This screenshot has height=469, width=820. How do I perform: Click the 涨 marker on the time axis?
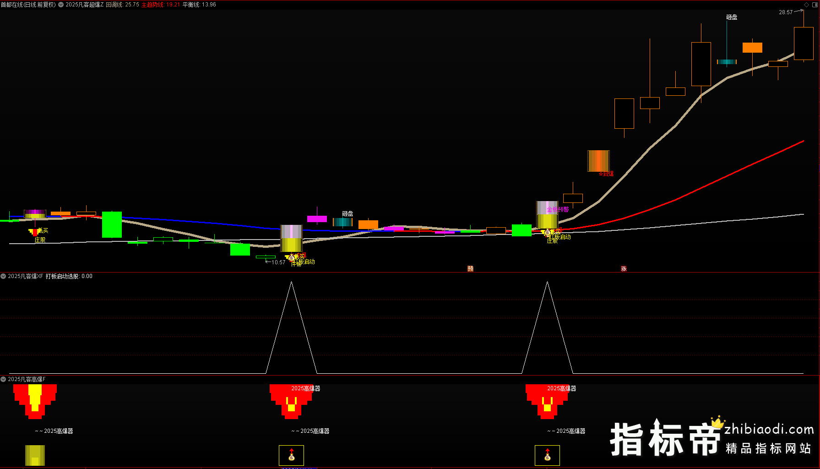click(x=624, y=268)
